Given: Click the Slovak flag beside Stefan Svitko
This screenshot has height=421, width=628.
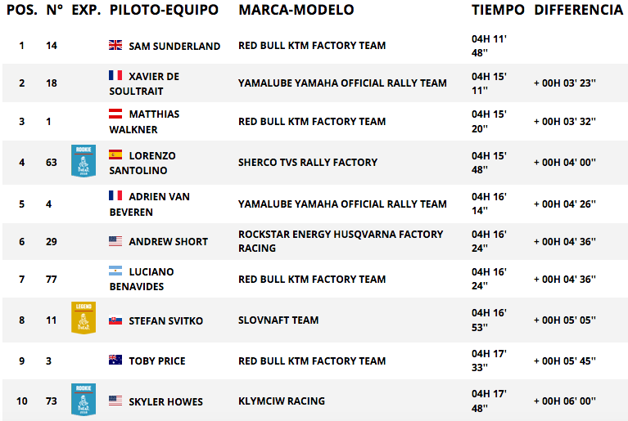Looking at the screenshot, I should coord(115,320).
